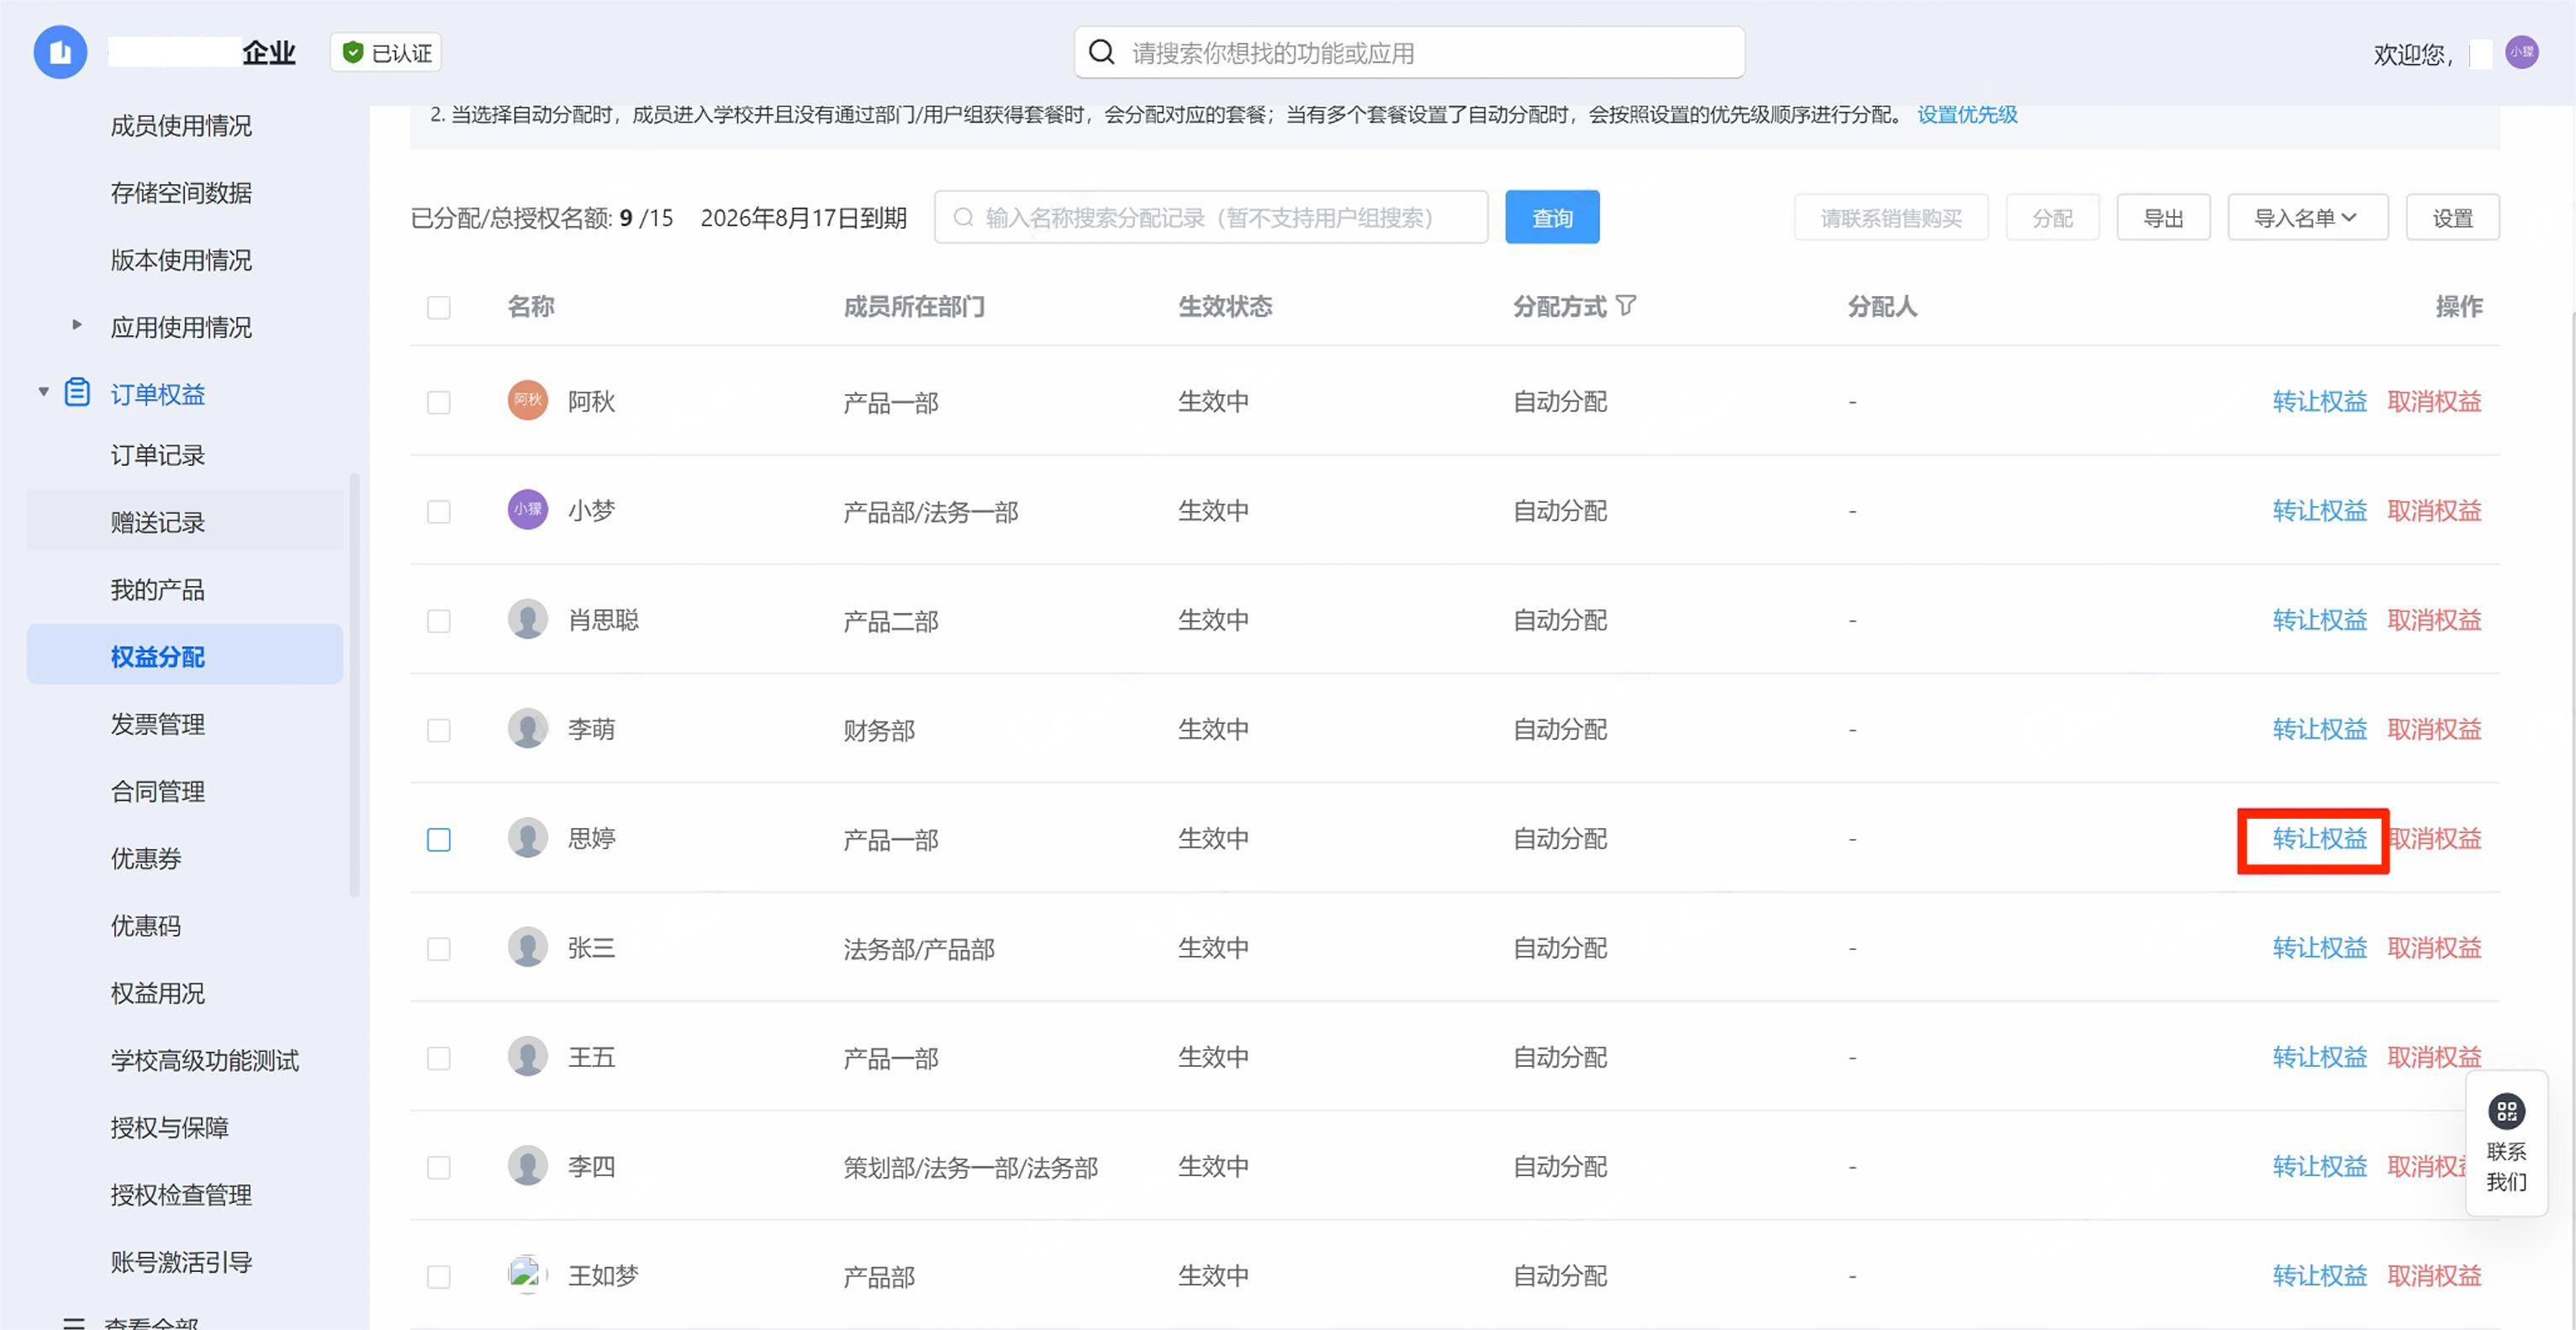Open the purple user avatar at top right
This screenshot has height=1330, width=2576.
(2521, 52)
